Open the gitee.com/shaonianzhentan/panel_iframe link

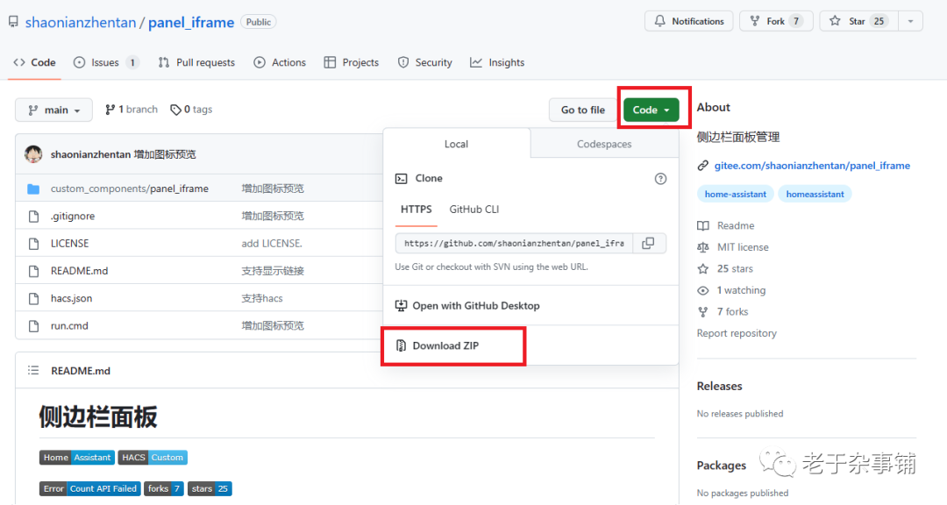click(812, 166)
